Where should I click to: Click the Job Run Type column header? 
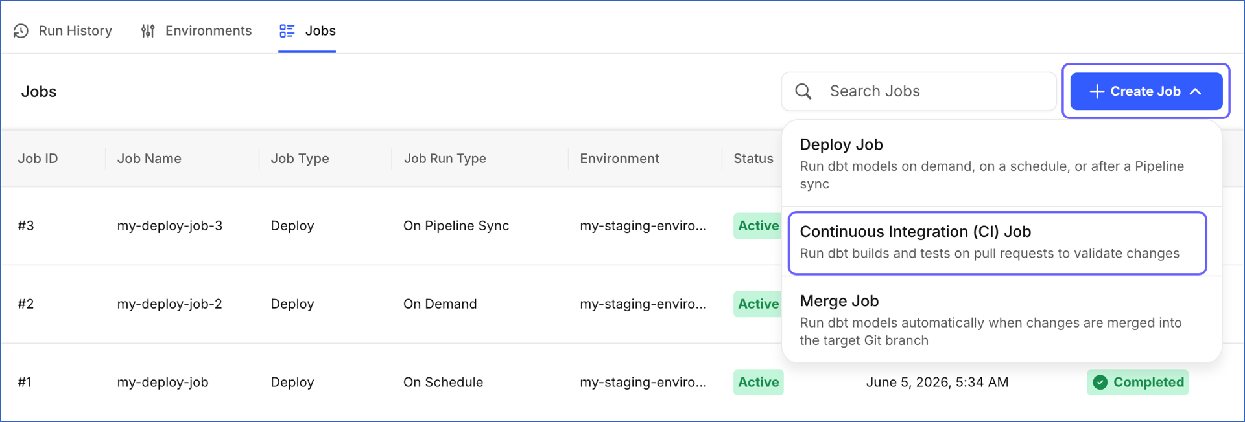click(x=445, y=159)
